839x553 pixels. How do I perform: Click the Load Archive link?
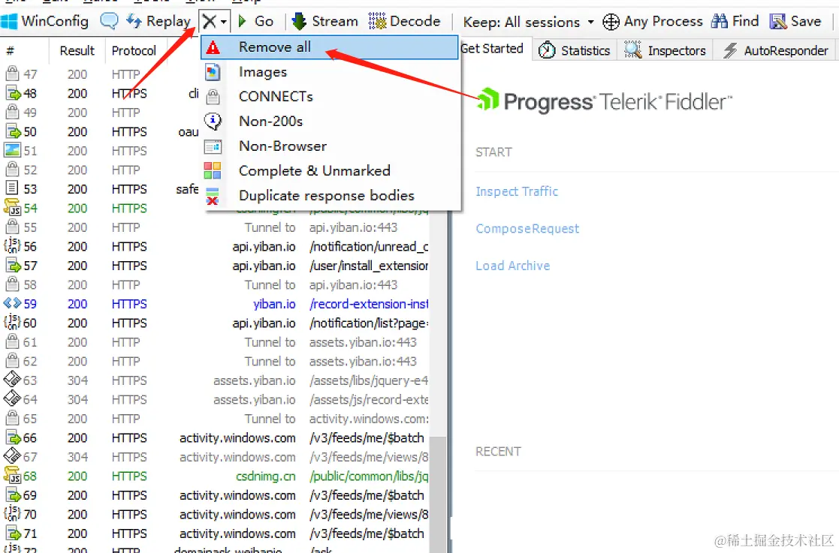click(512, 266)
